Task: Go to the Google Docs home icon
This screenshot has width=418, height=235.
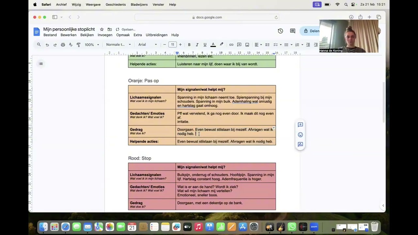Action: 37,32
